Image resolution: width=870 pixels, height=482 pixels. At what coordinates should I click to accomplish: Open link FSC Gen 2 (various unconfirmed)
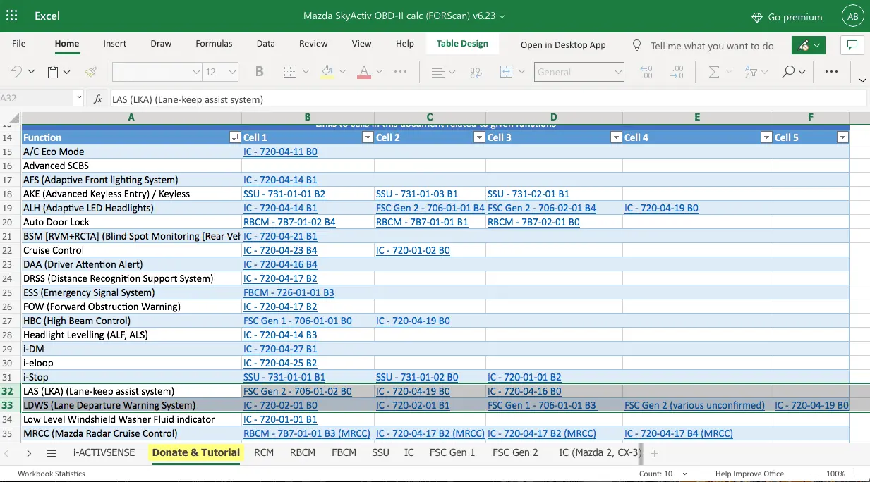tap(694, 405)
